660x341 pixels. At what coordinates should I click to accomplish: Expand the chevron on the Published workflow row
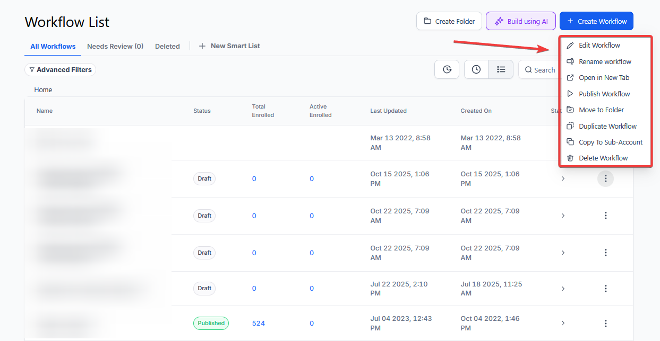[x=563, y=324]
